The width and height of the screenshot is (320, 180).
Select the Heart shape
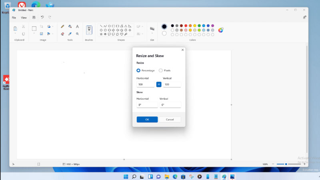[x=122, y=34]
